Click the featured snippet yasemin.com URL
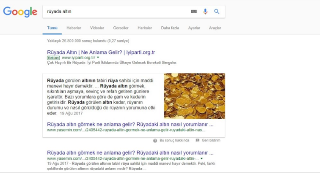Image resolution: width=320 pixels, height=173 pixels. coord(126,130)
